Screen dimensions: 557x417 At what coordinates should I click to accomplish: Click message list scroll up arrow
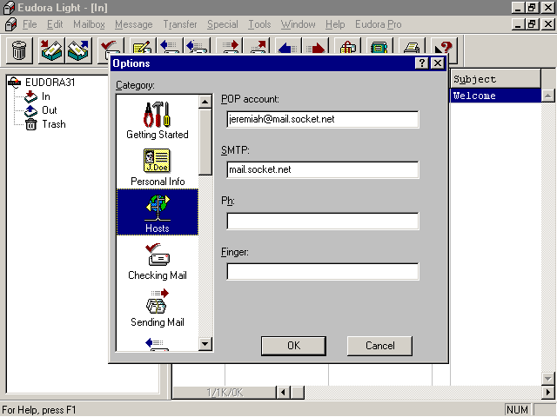click(548, 96)
